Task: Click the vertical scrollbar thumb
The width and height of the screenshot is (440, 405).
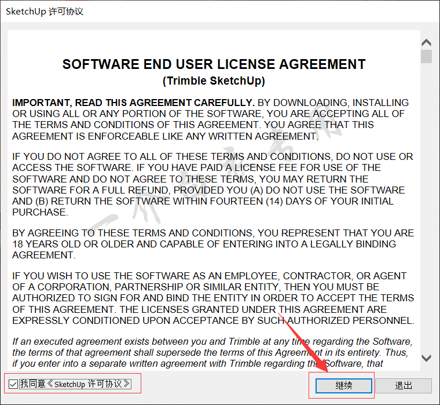Action: pyautogui.click(x=426, y=56)
